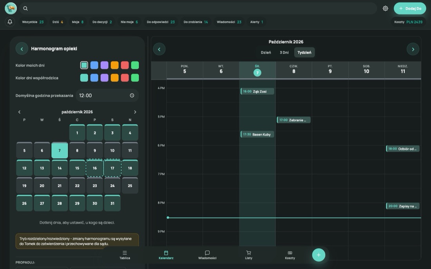Viewport: 431px width, 269px height.
Task: Open the Wiadomości chat icon
Action: 207,253
